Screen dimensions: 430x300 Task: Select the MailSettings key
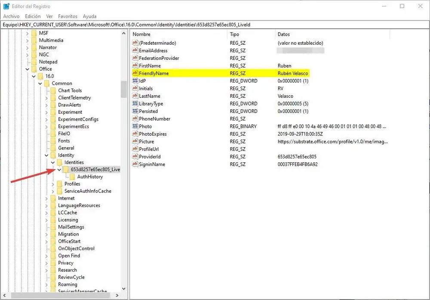pos(71,227)
